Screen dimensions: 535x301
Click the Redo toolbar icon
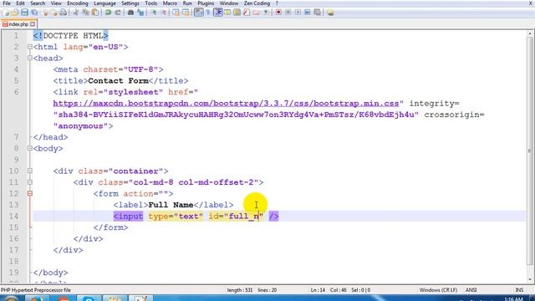117,13
